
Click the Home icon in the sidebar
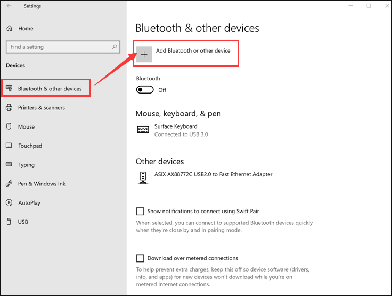pos(9,28)
